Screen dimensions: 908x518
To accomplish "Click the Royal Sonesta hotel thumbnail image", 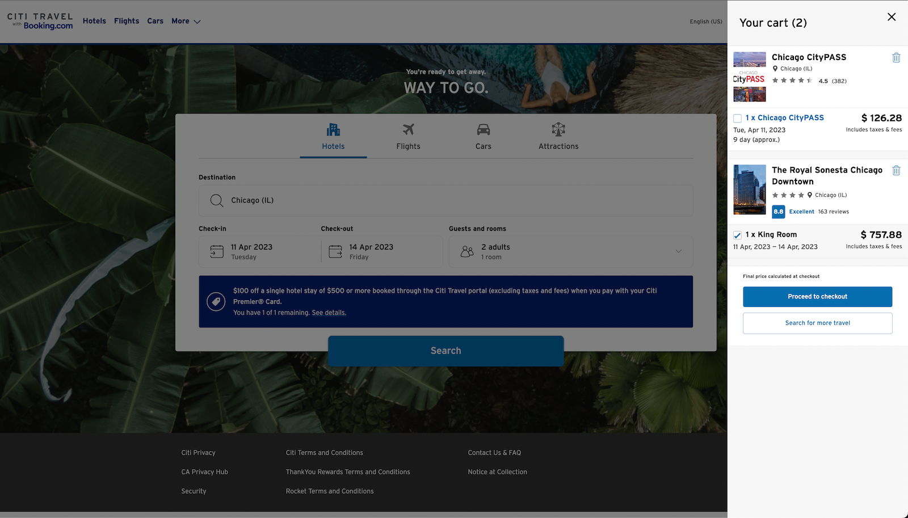I will (749, 189).
